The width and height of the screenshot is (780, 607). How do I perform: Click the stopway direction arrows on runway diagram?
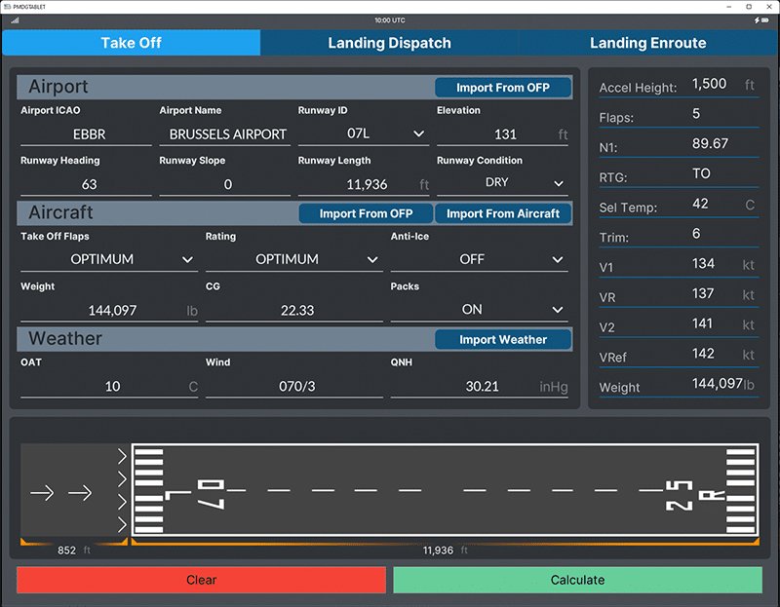60,493
